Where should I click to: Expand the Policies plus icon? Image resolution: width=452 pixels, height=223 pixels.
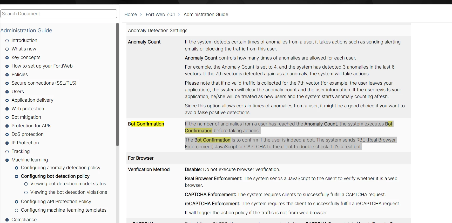tap(7, 75)
